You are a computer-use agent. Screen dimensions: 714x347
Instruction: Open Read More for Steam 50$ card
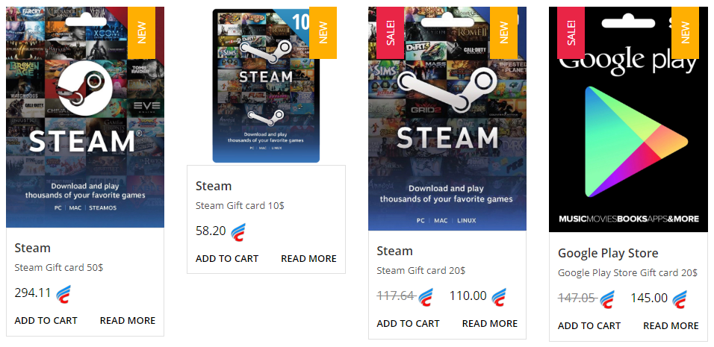[128, 321]
